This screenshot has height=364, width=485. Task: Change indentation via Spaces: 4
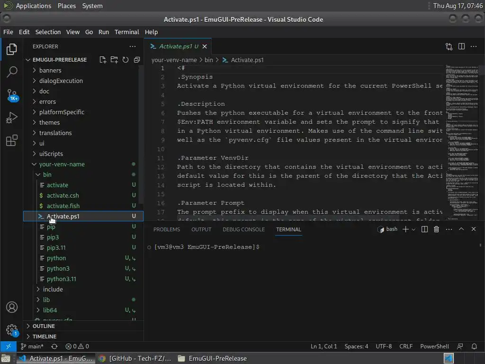(x=356, y=346)
